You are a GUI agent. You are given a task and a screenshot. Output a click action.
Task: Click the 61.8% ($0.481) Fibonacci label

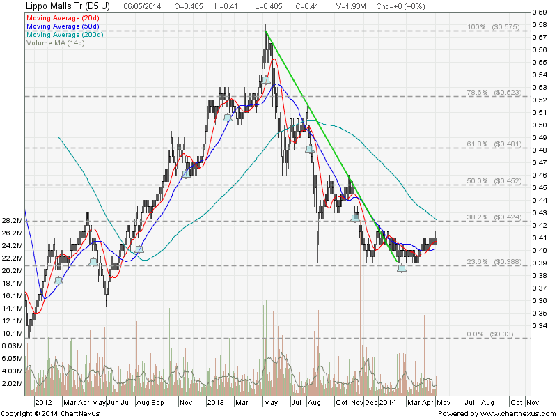pos(494,144)
